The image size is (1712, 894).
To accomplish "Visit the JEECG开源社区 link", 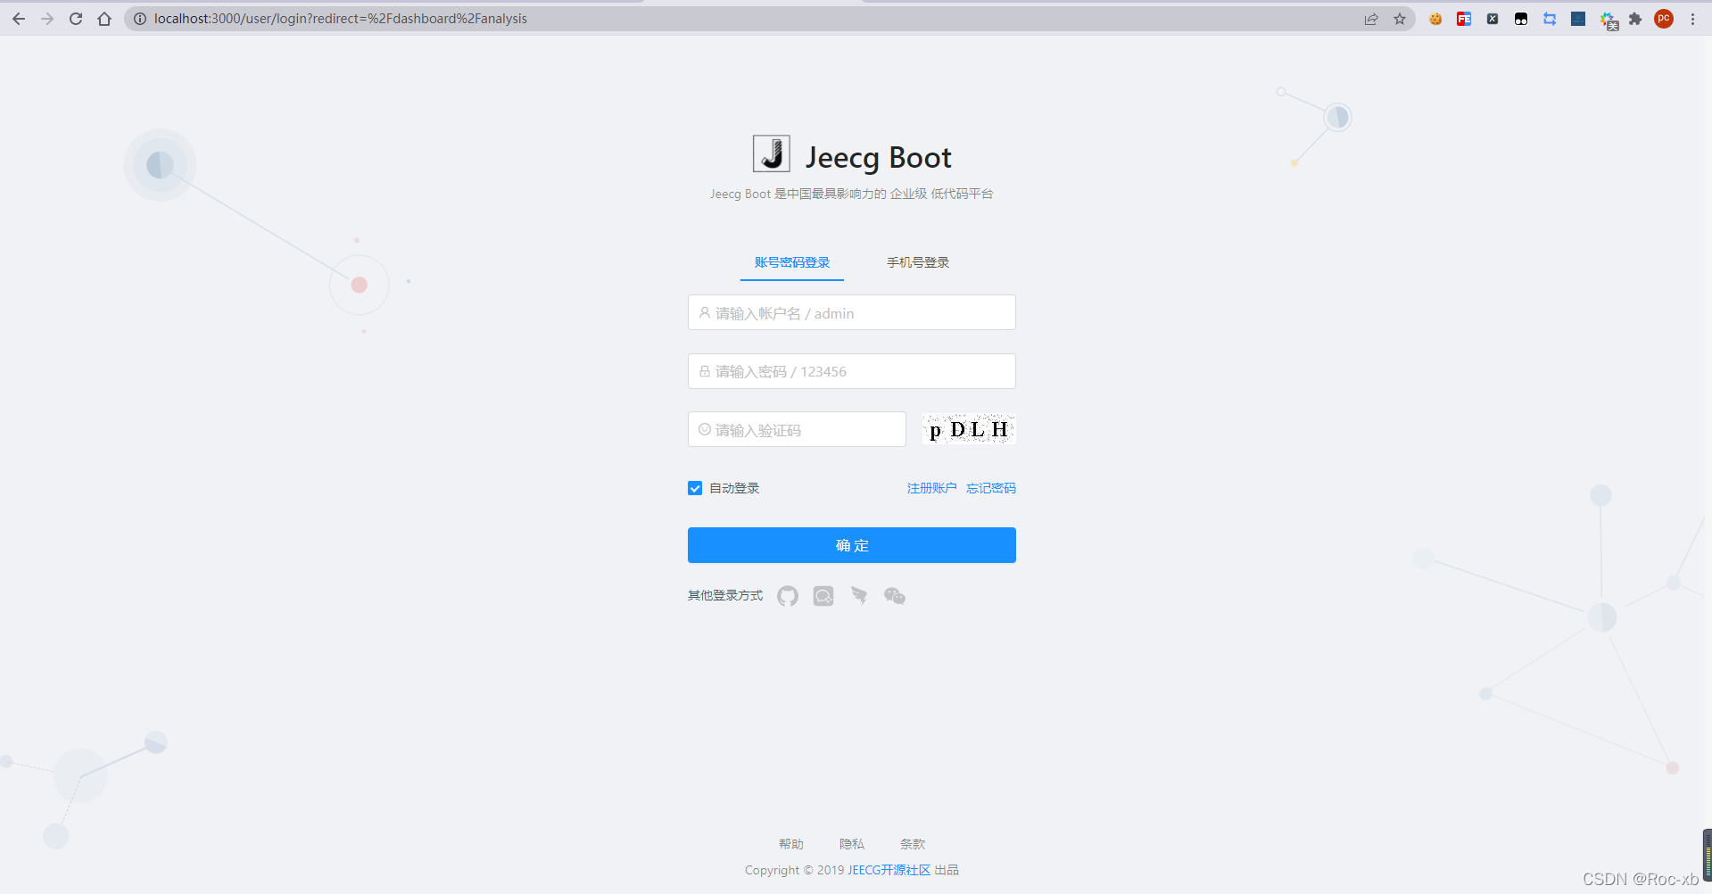I will click(x=889, y=870).
